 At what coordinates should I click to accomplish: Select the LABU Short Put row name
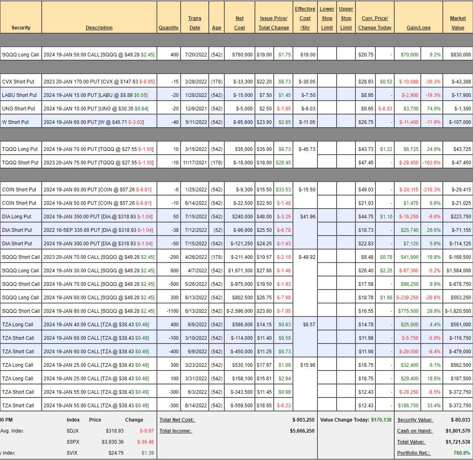20,95
